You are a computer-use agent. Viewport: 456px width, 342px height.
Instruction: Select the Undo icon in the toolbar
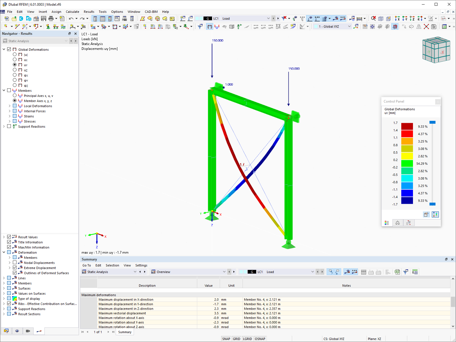click(71, 18)
